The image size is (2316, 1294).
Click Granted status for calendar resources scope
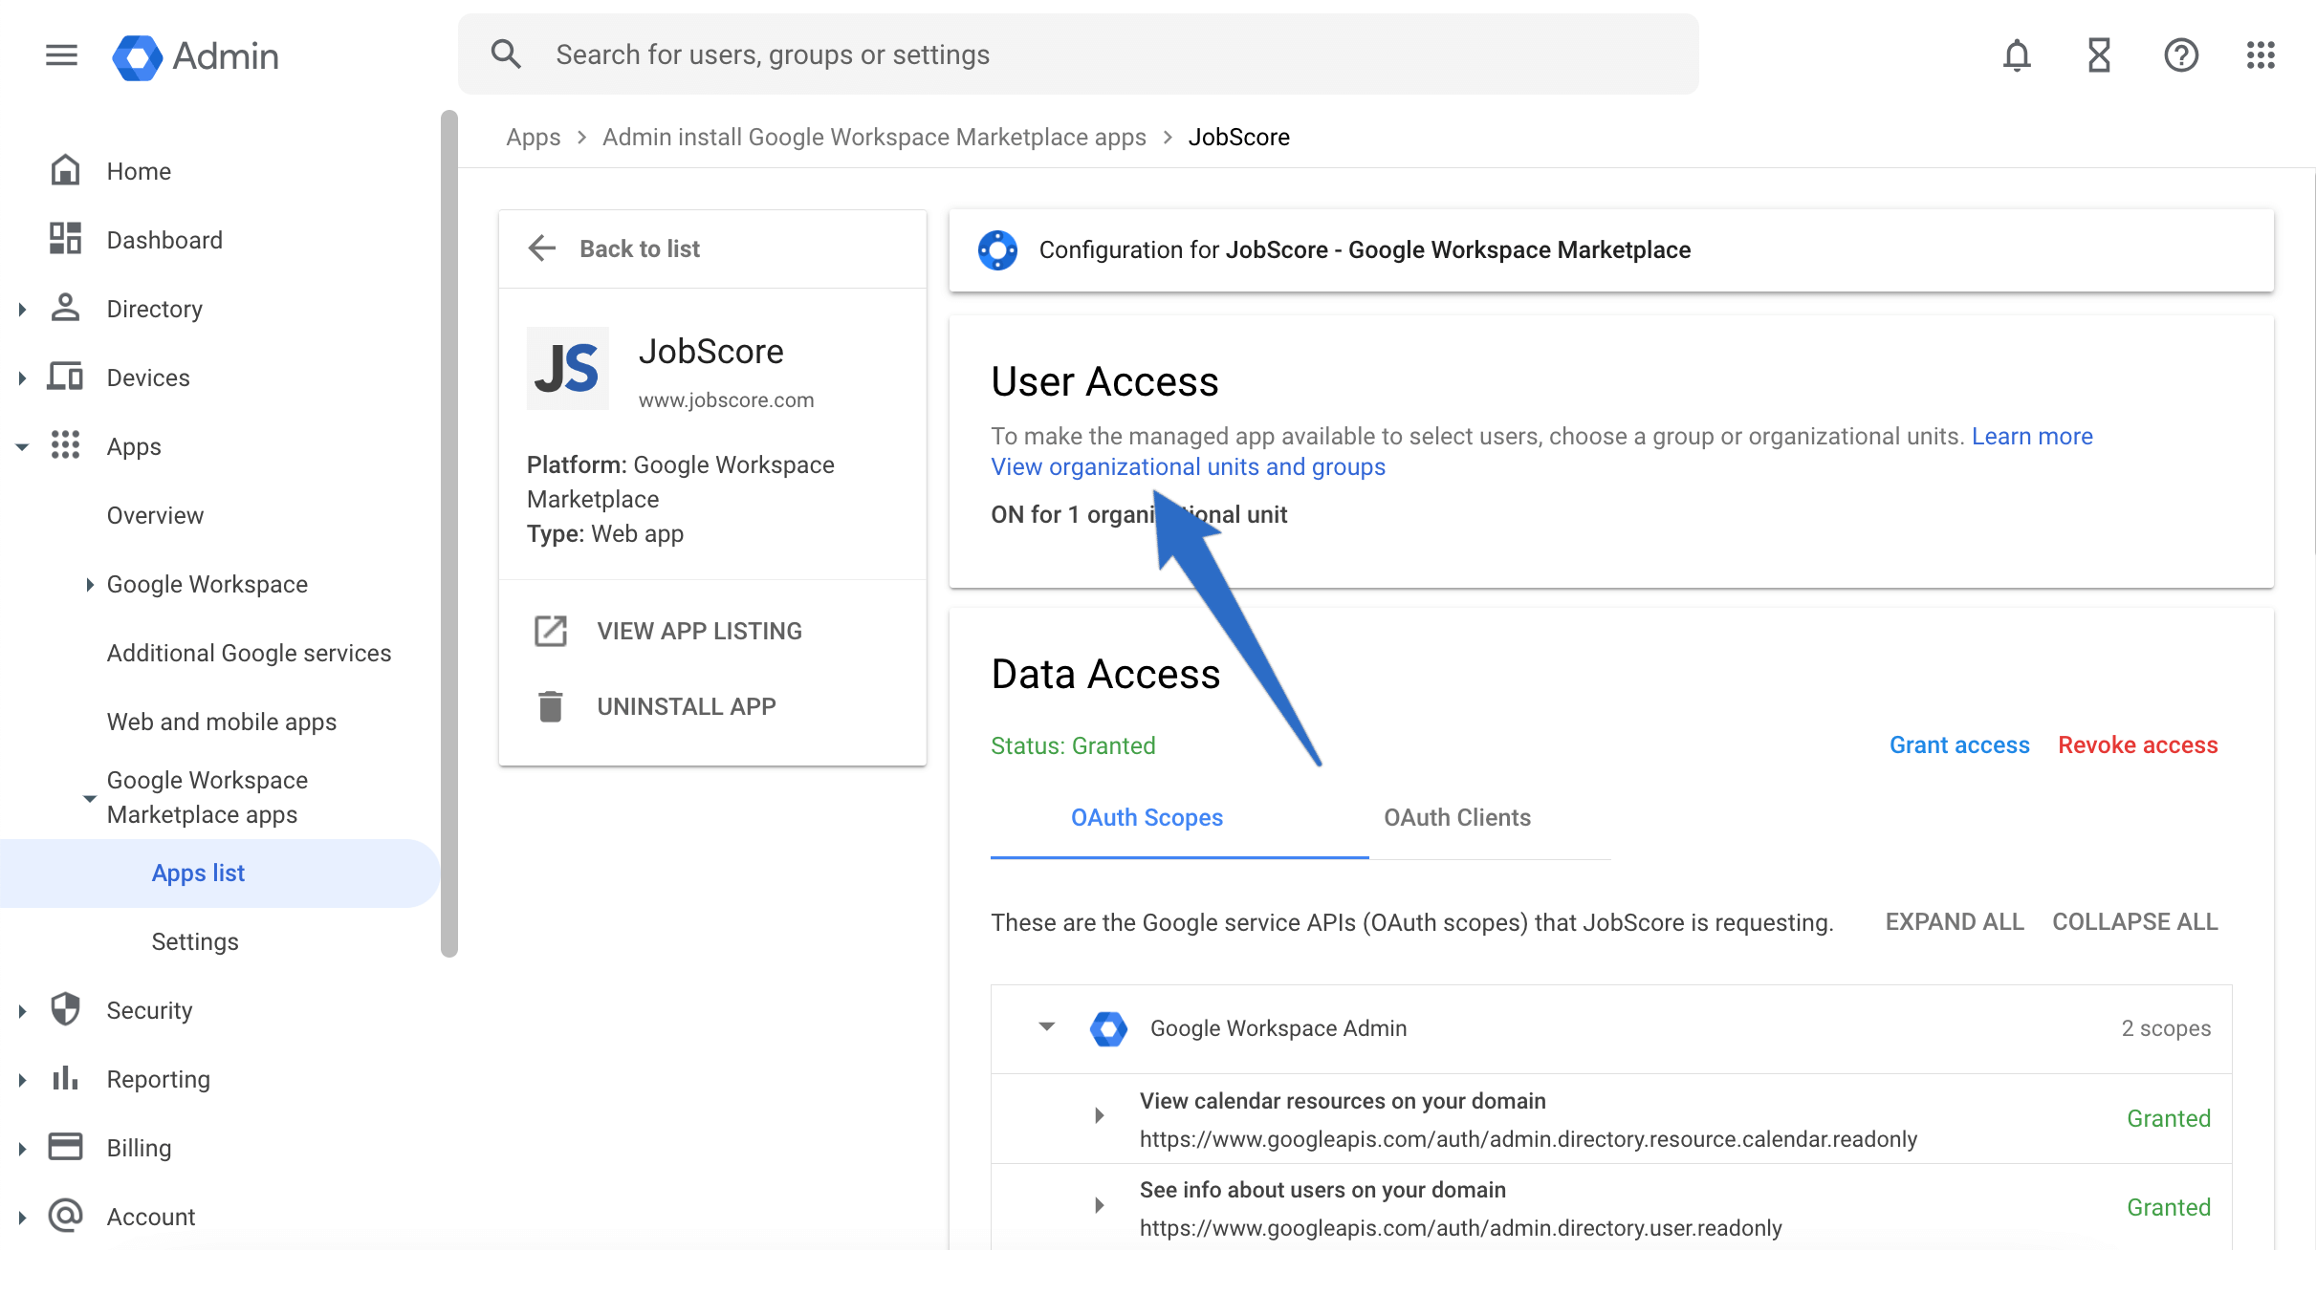pos(2168,1118)
